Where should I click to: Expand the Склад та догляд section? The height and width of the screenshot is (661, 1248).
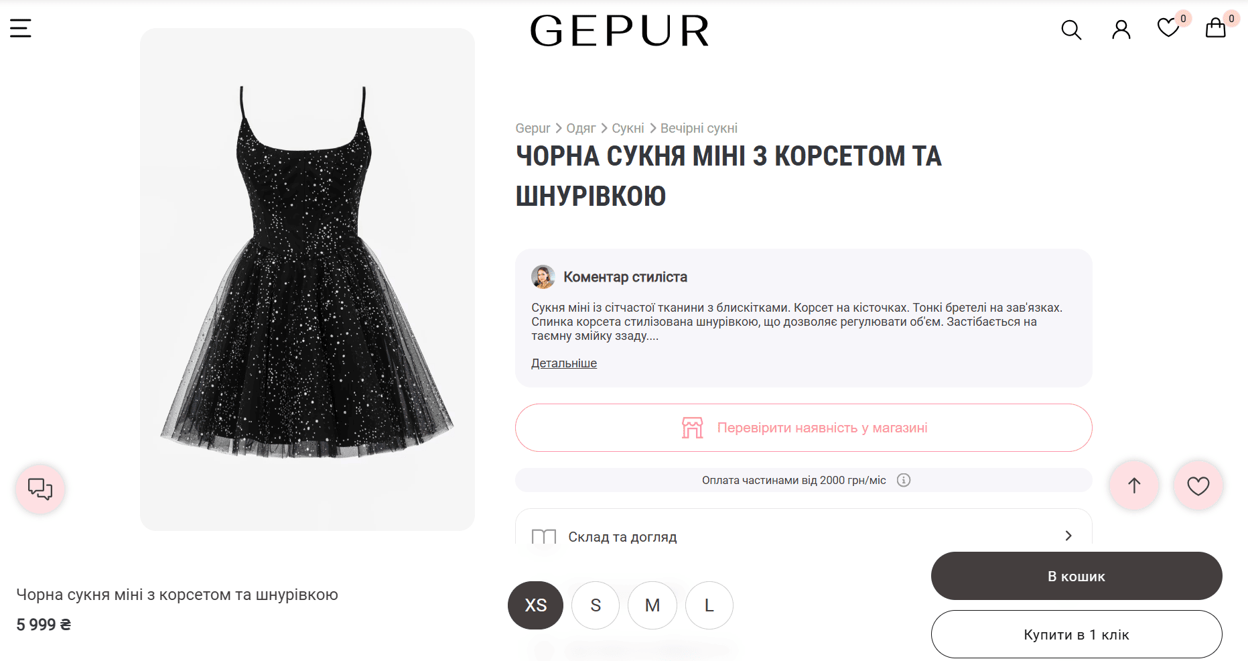(x=803, y=536)
